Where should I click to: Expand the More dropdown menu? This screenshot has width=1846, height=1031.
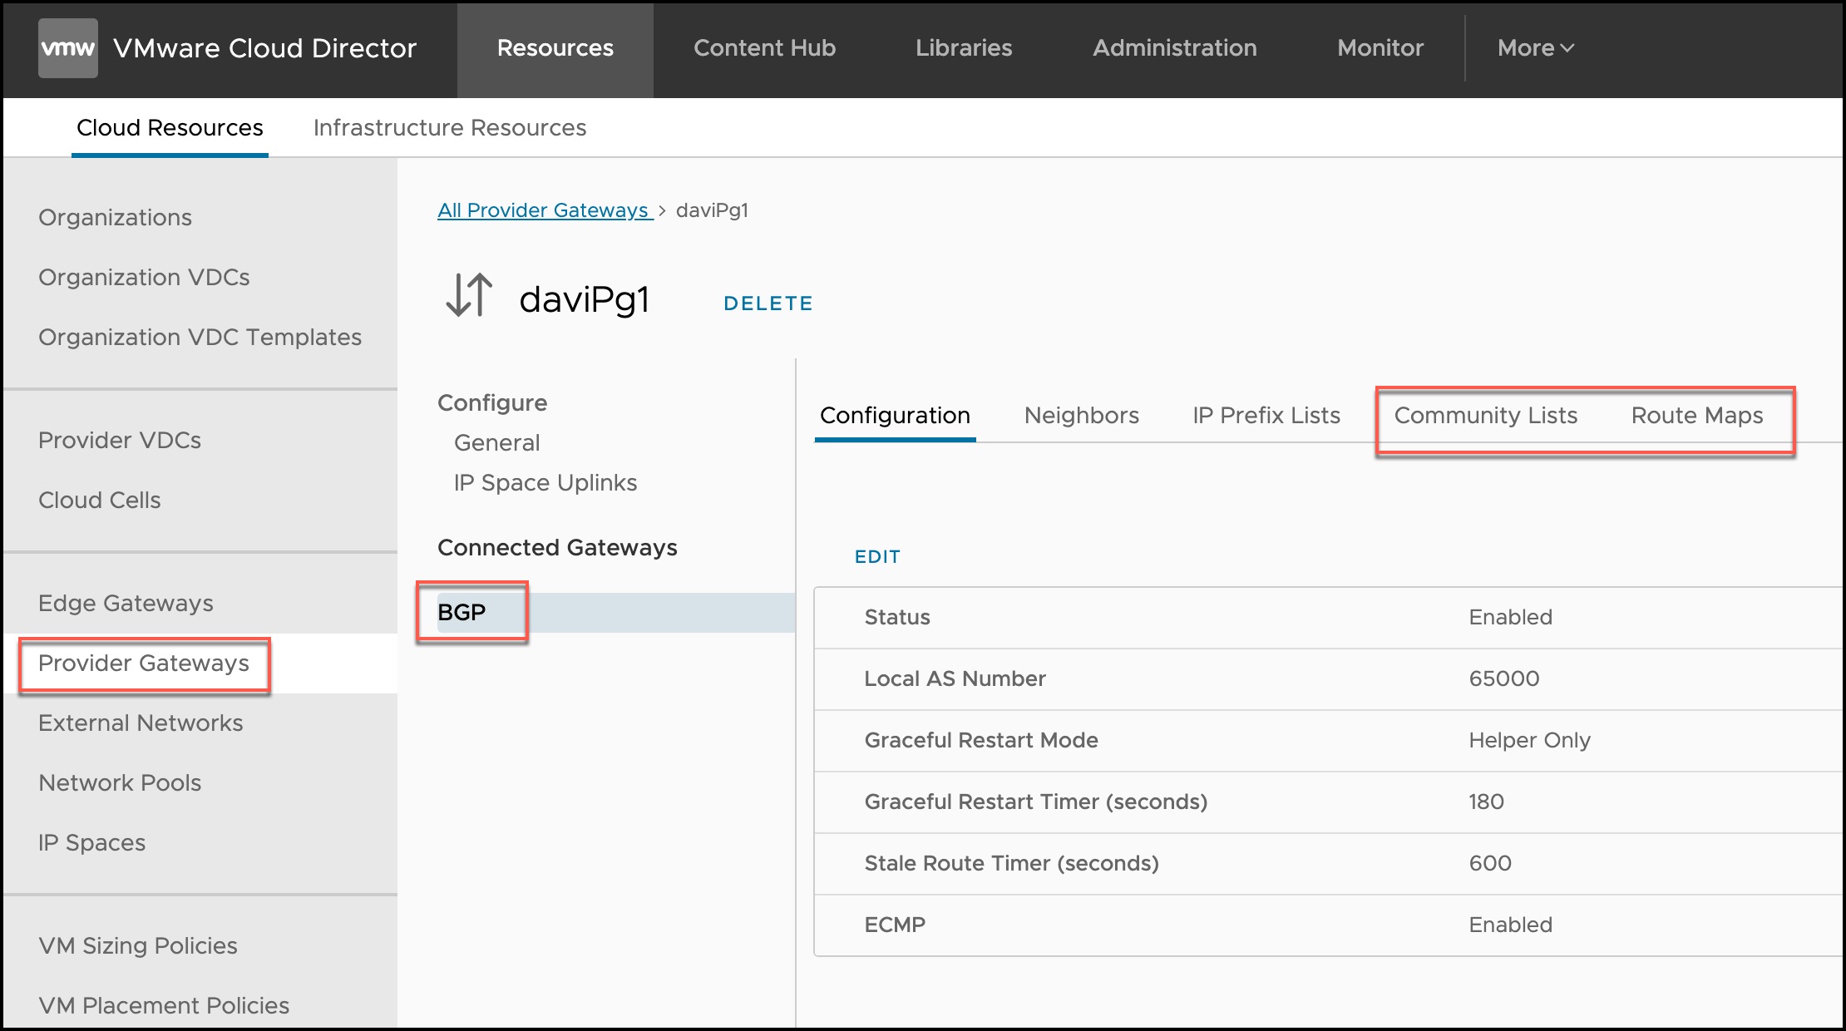click(1535, 48)
